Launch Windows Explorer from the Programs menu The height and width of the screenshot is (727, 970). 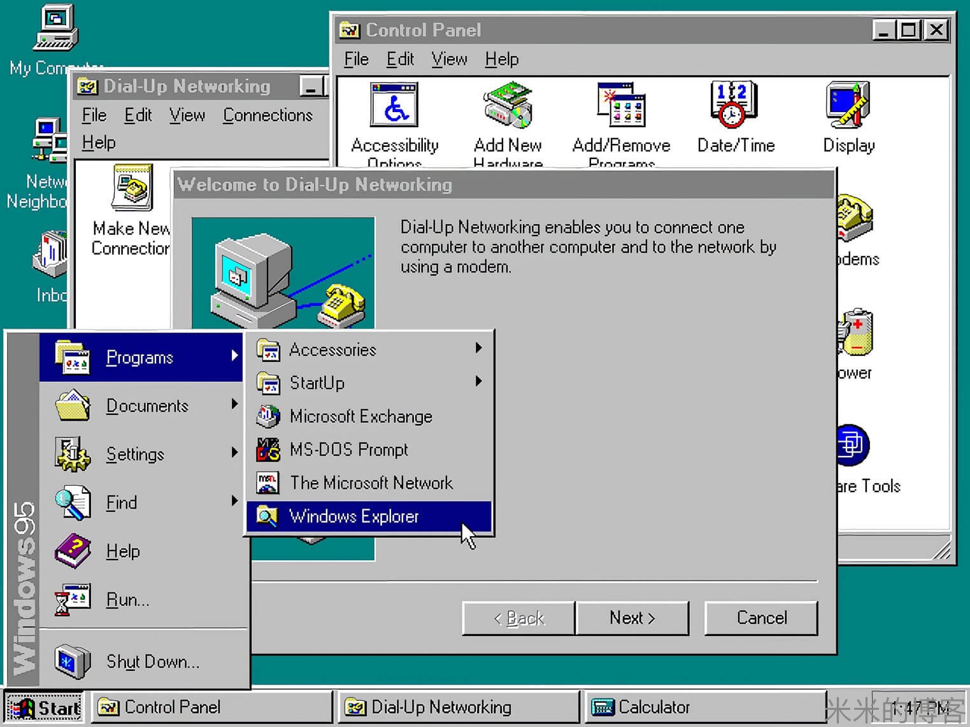353,516
